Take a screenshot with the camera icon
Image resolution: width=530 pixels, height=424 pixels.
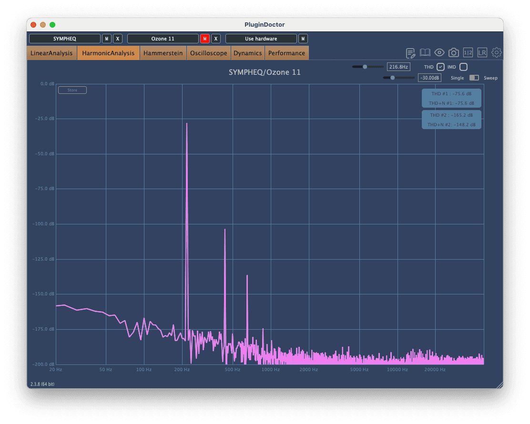[453, 52]
